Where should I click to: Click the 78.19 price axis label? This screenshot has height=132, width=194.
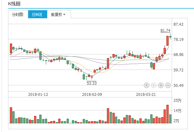coord(179,40)
